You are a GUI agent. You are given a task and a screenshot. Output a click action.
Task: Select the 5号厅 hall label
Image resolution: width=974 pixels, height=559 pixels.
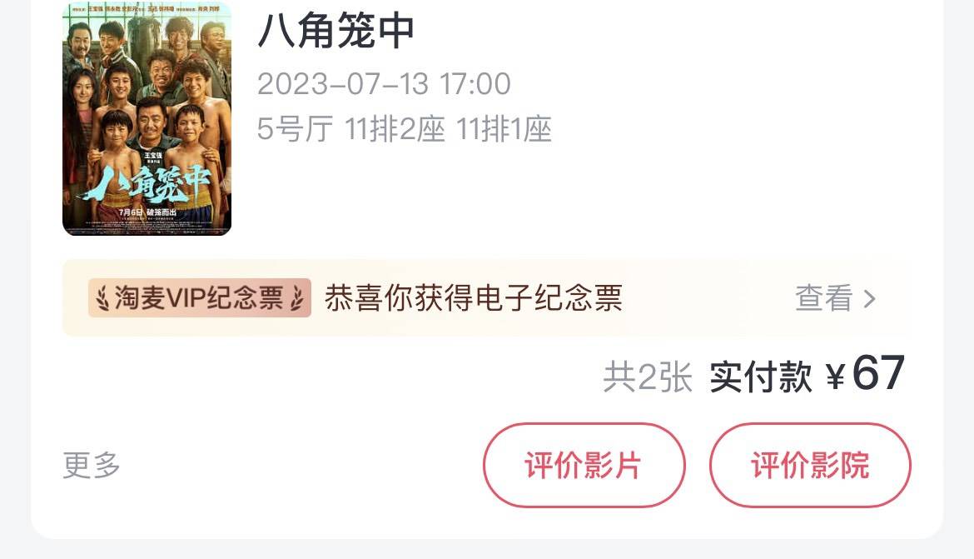295,129
